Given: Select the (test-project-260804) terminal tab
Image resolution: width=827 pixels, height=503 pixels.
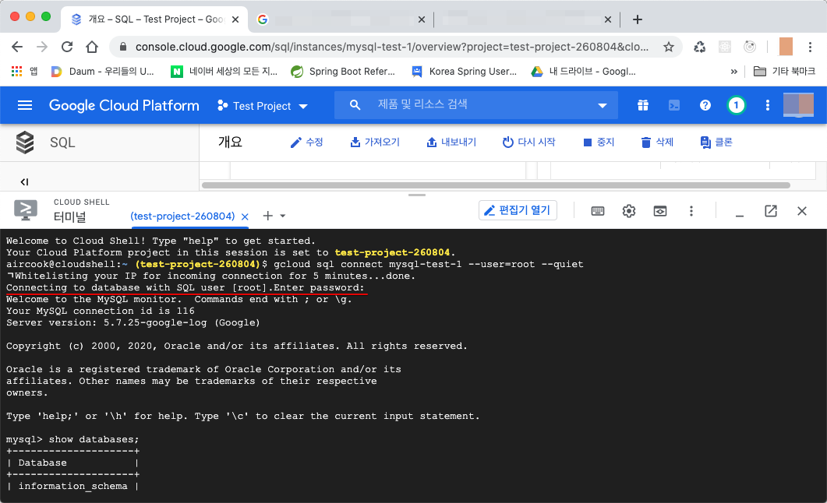Looking at the screenshot, I should tap(182, 216).
